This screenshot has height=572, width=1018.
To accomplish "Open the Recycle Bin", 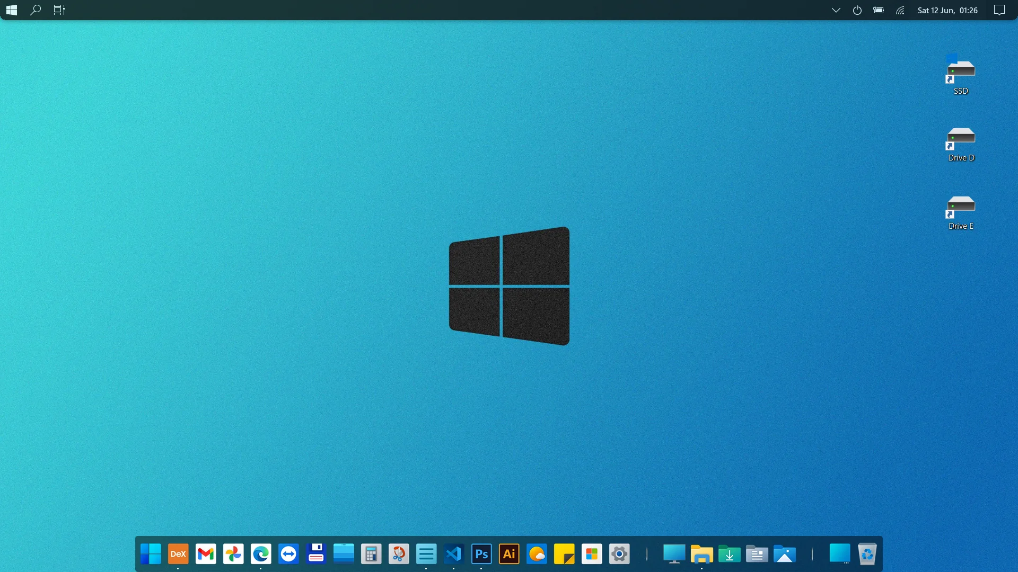I will coord(867,554).
